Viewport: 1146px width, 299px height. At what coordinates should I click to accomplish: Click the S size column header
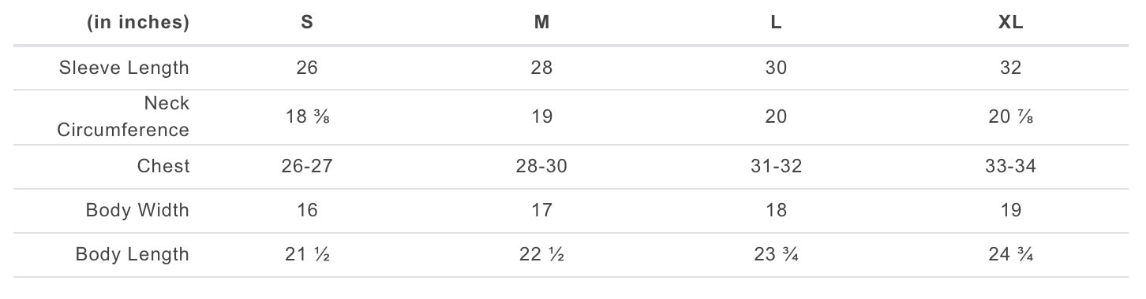pyautogui.click(x=307, y=23)
